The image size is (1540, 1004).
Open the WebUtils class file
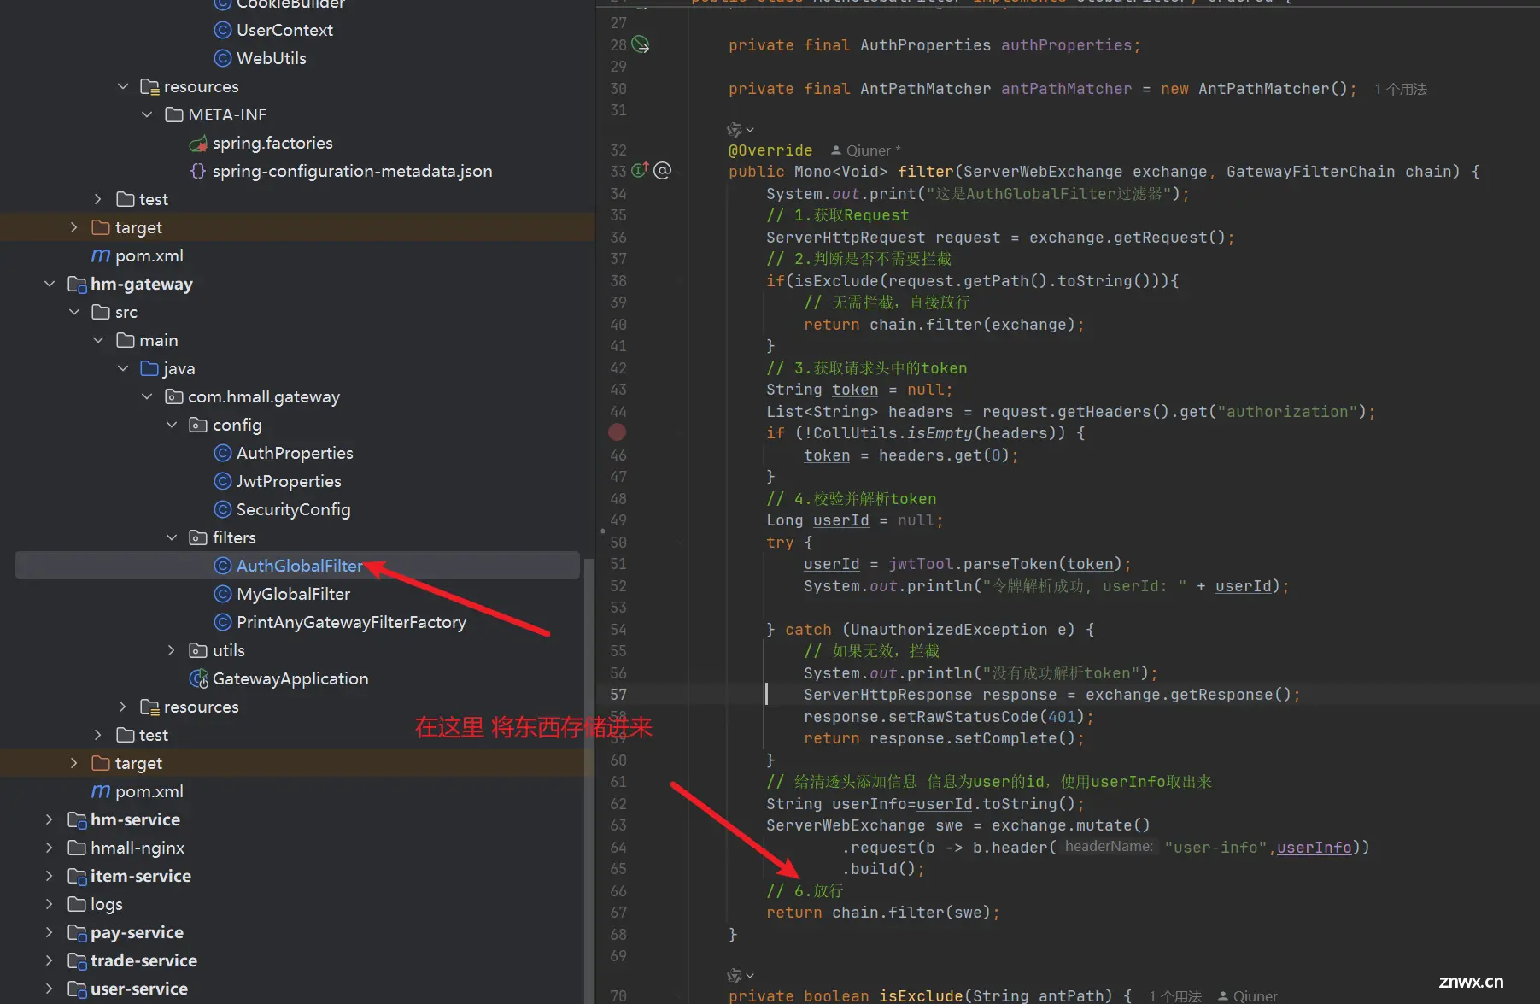tap(271, 58)
